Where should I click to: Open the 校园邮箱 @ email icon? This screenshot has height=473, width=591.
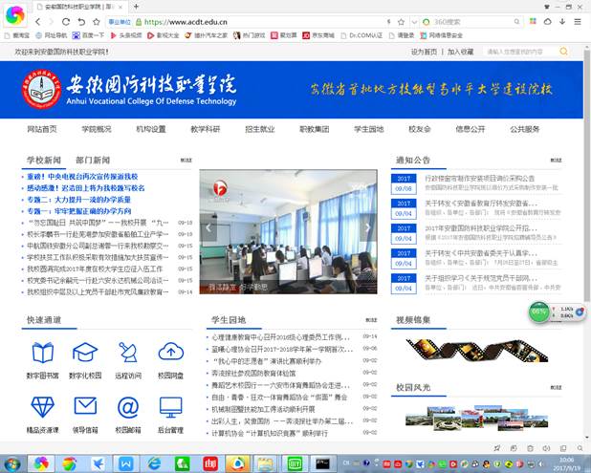pos(128,408)
